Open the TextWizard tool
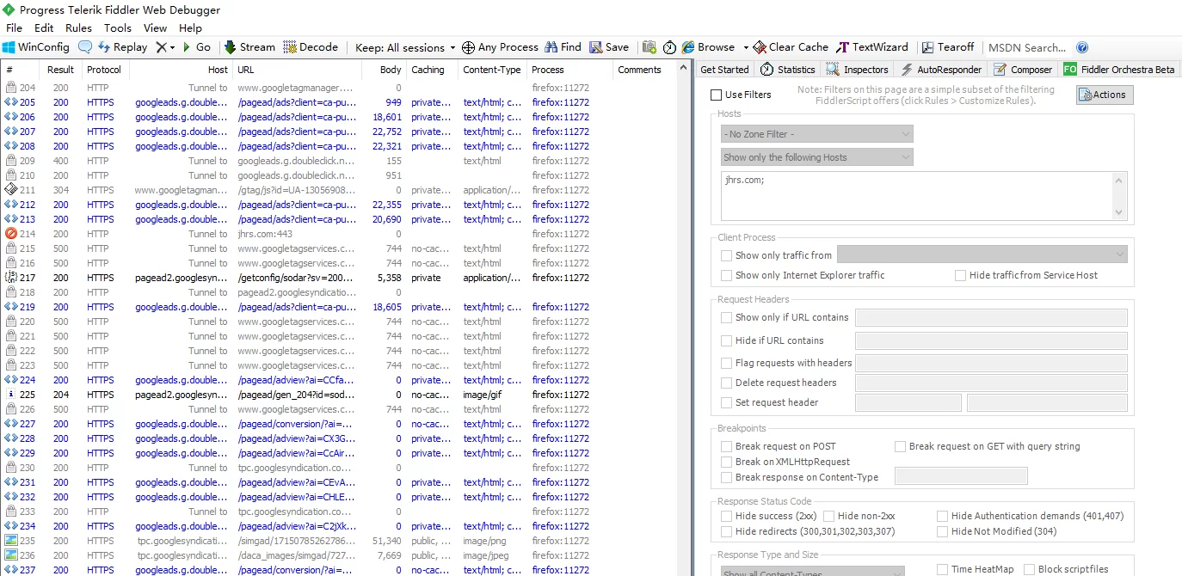Screen dimensions: 1182x576 (x=872, y=47)
